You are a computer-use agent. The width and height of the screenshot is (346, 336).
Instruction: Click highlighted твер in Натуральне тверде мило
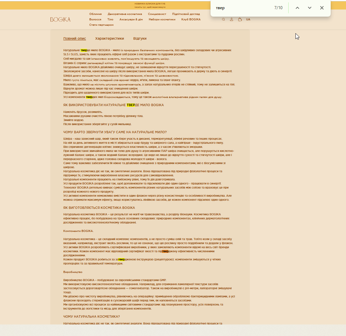[x=84, y=50]
